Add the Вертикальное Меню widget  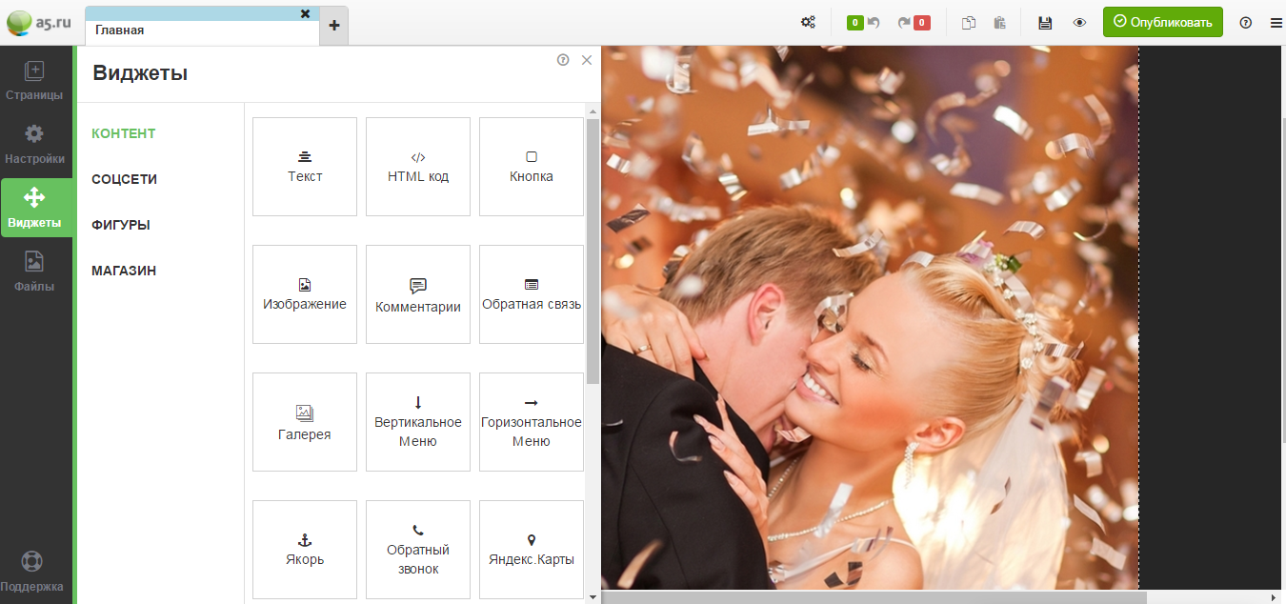click(418, 422)
